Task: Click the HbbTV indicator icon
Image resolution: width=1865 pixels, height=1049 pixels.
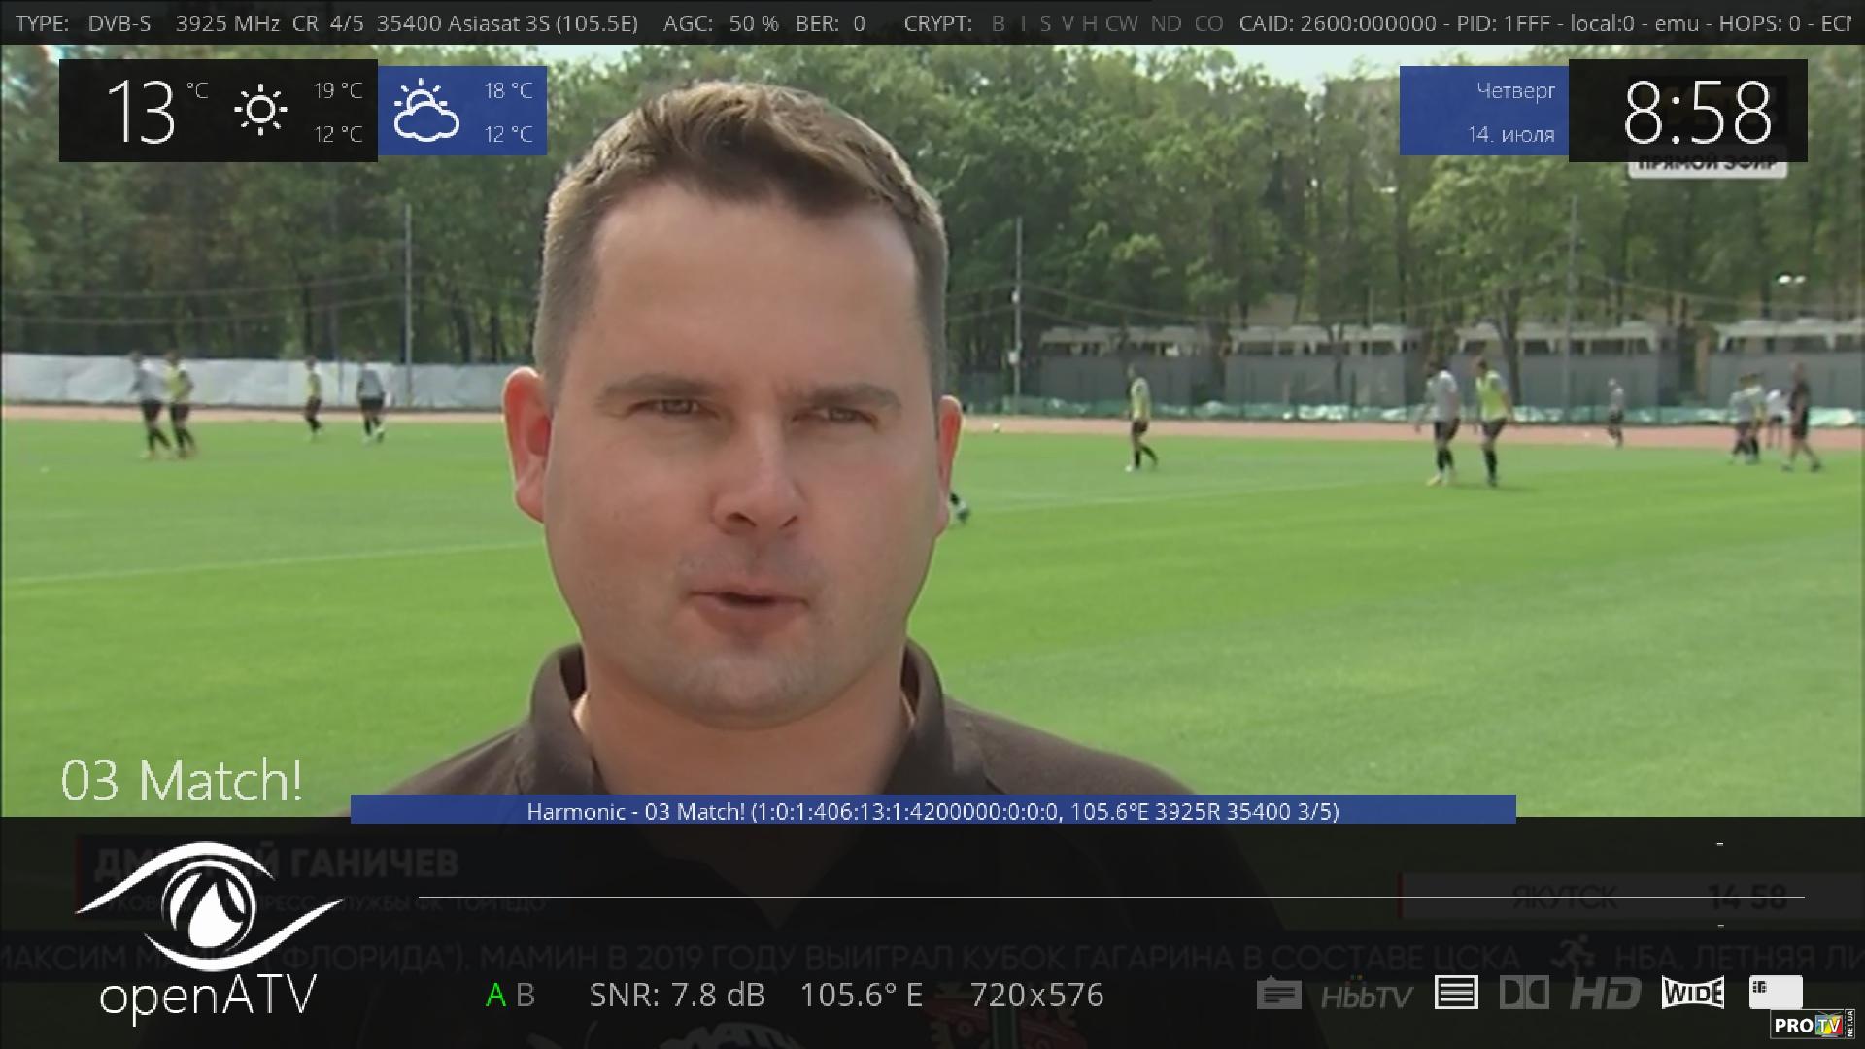Action: point(1366,996)
